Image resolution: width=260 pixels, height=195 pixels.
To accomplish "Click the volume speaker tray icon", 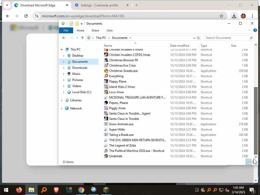I will (227, 190).
